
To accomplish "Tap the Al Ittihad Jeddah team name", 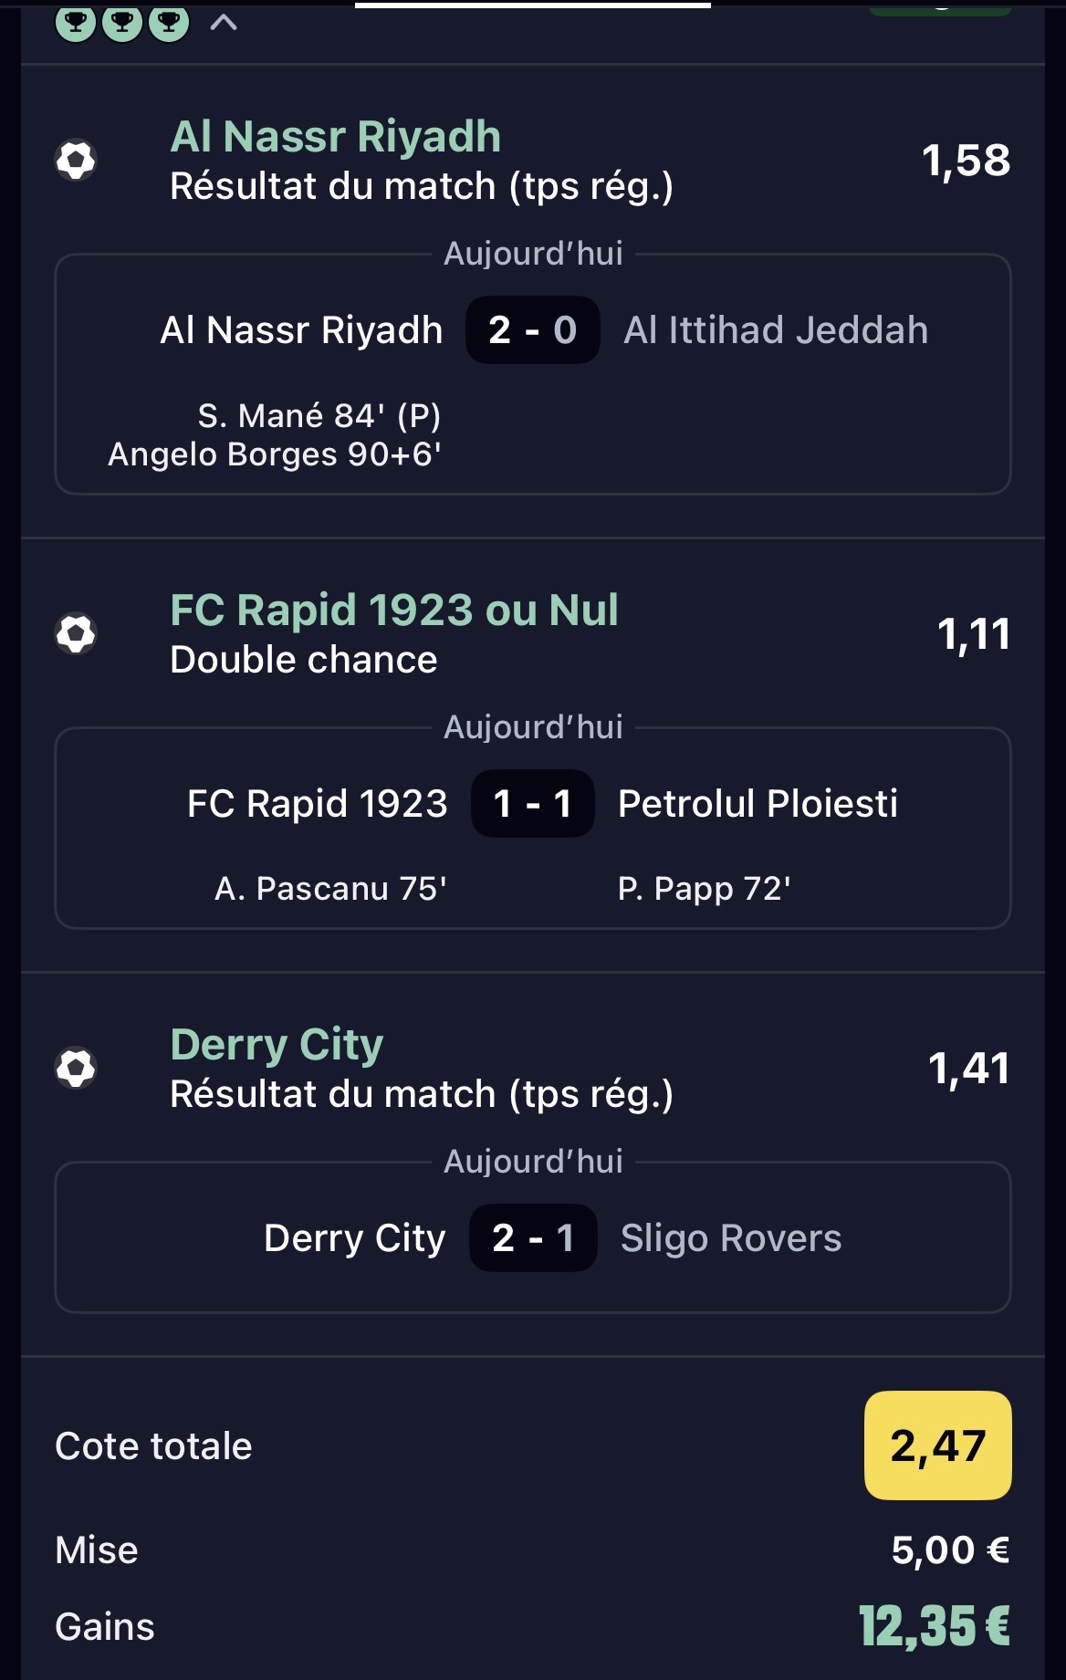I will [776, 330].
